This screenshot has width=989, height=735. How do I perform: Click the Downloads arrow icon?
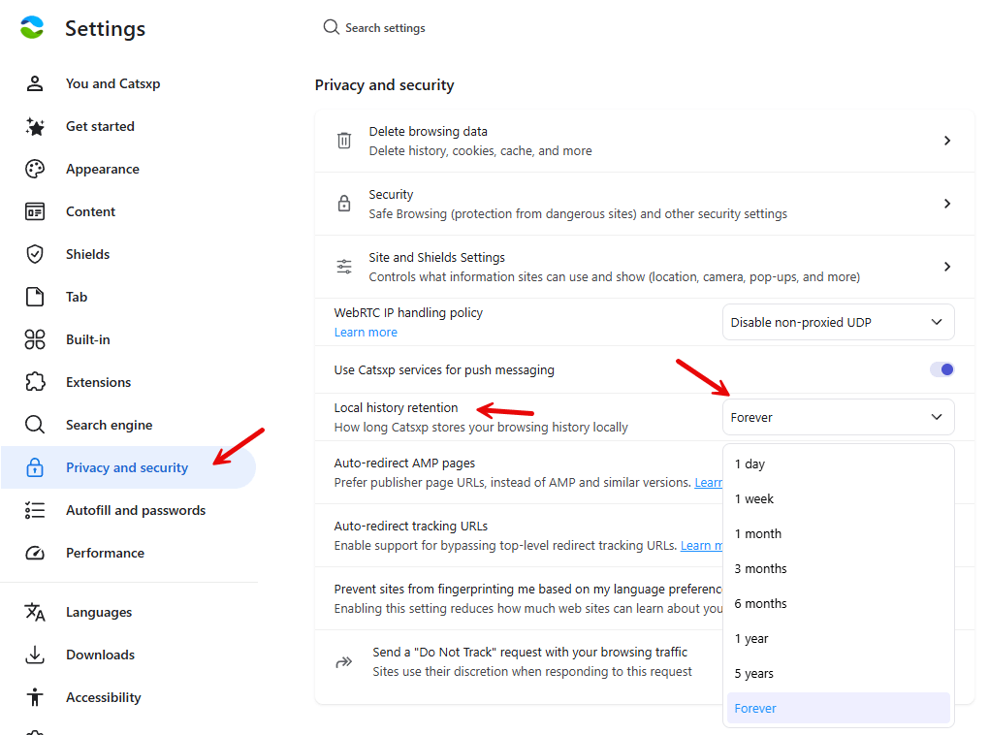tap(35, 655)
